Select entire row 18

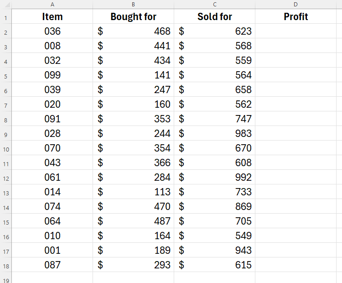(x=5, y=266)
